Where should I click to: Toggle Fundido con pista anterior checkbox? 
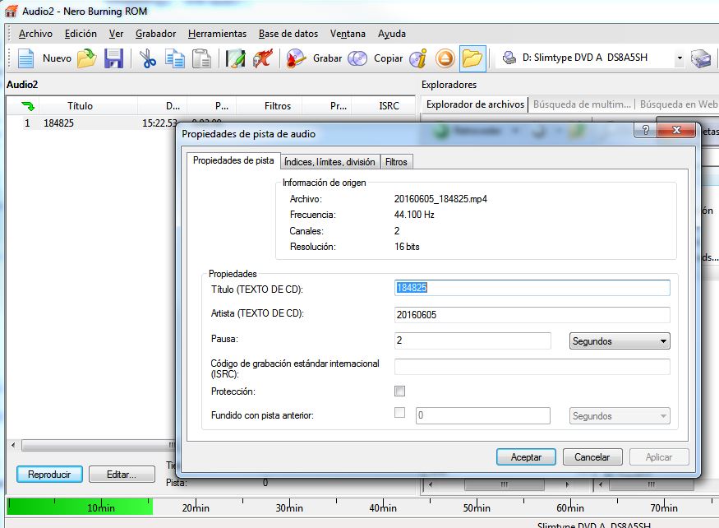400,412
